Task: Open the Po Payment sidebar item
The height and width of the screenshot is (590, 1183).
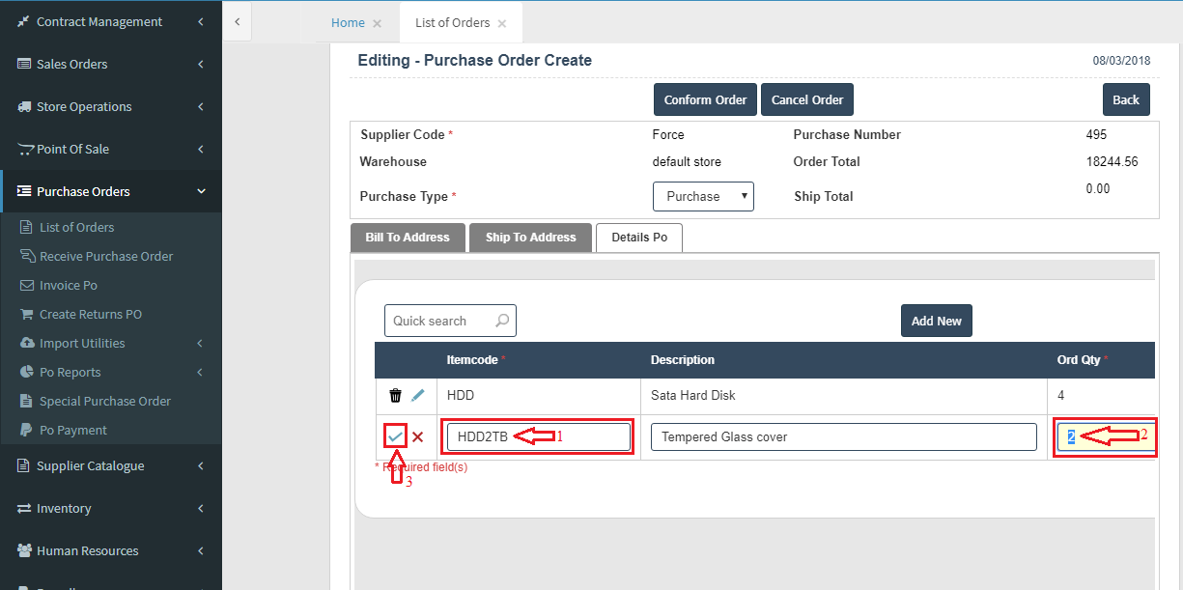Action: tap(72, 430)
